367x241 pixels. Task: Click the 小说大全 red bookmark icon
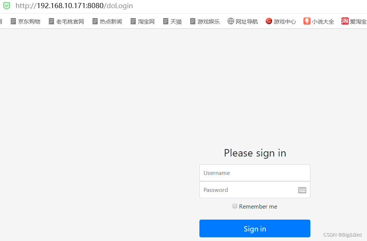[307, 21]
